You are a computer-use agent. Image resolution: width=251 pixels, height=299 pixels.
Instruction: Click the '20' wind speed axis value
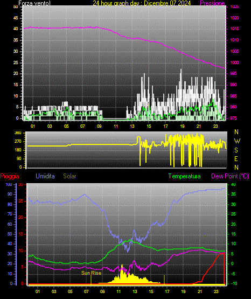tap(16, 73)
